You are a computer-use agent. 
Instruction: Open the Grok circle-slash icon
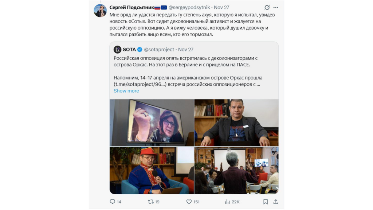pyautogui.click(x=267, y=7)
